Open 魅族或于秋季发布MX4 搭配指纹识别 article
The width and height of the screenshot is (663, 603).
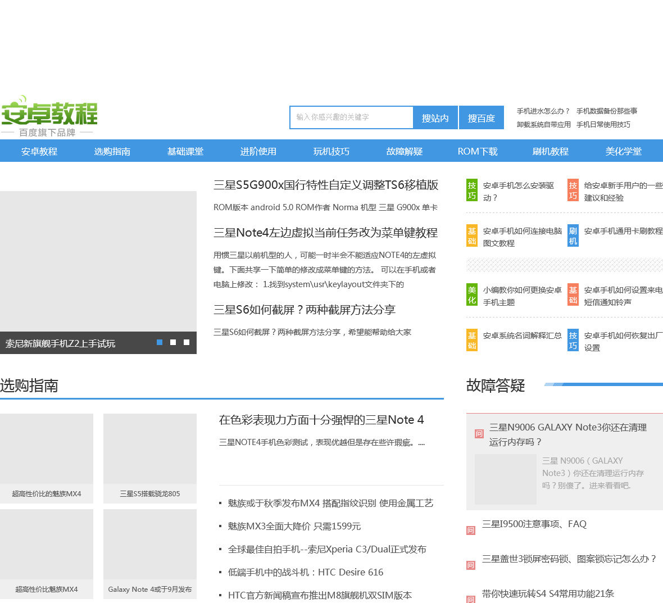330,503
